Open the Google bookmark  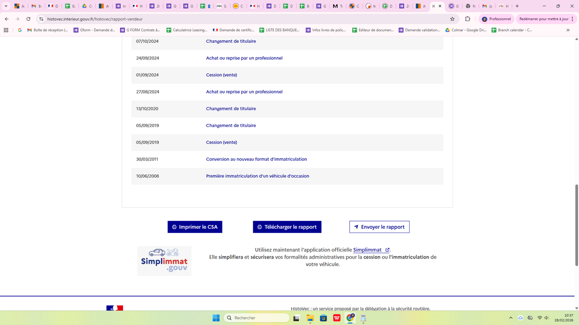(20, 30)
